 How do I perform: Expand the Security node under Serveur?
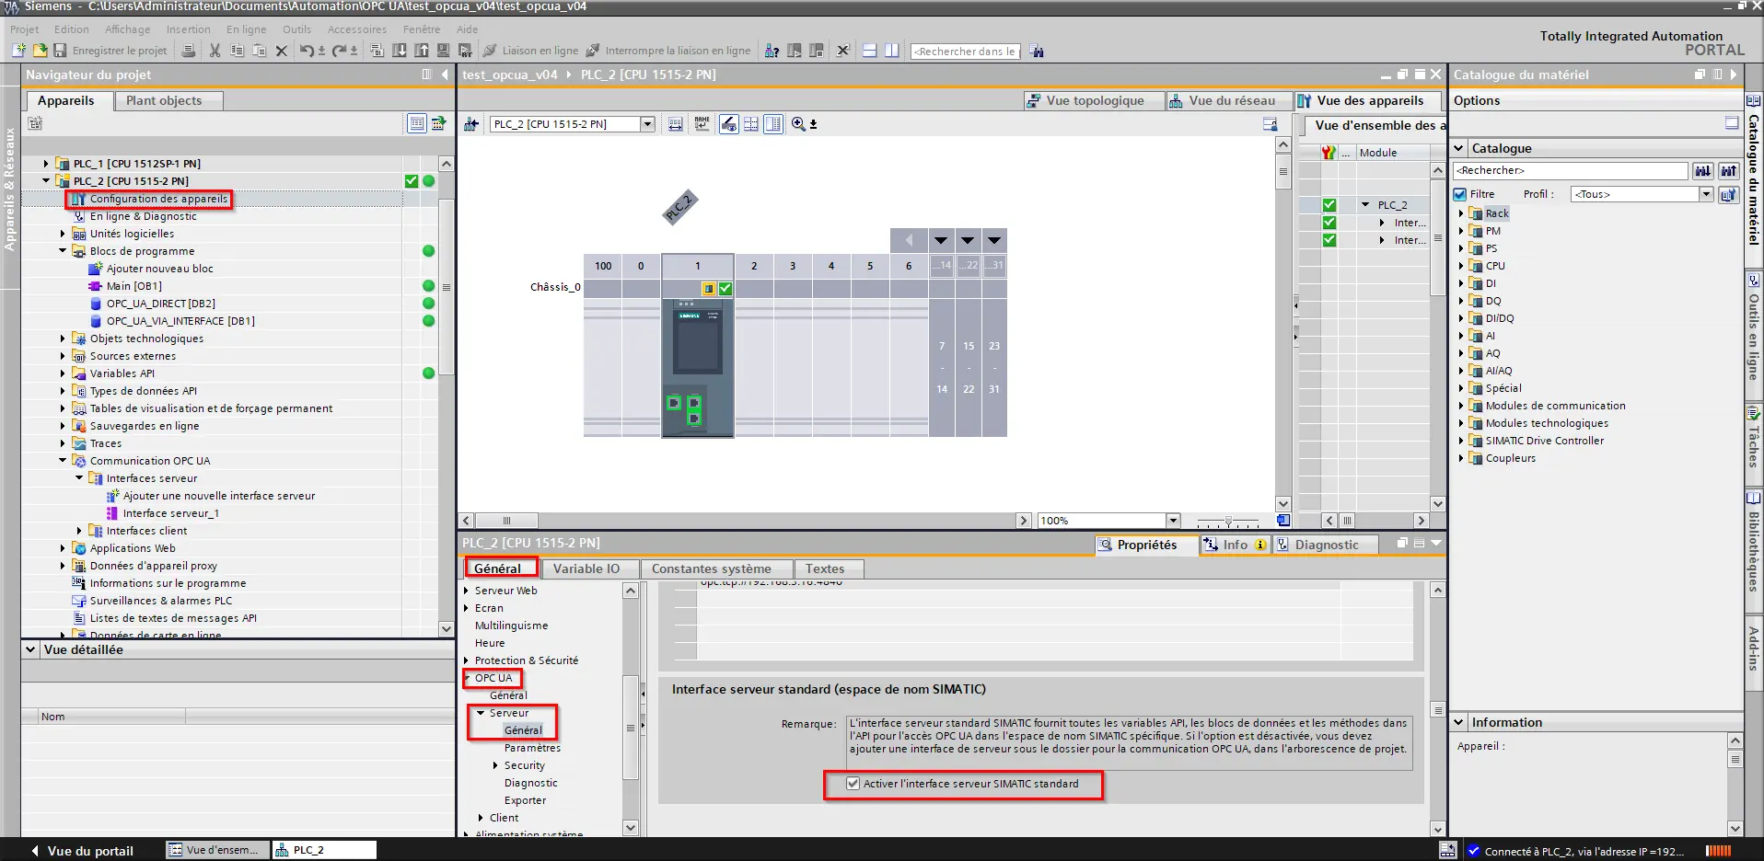point(495,765)
